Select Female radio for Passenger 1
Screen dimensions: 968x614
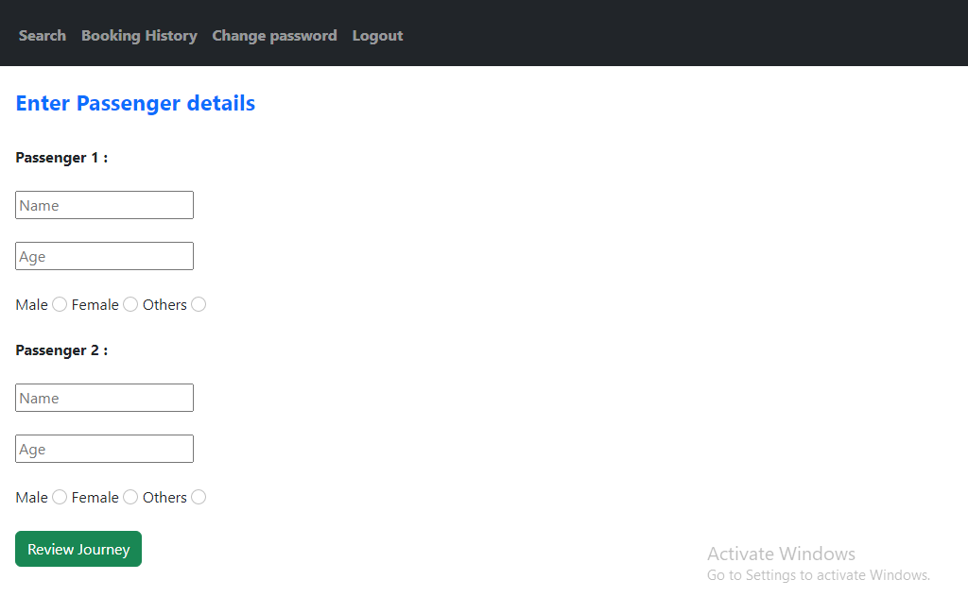(x=130, y=304)
